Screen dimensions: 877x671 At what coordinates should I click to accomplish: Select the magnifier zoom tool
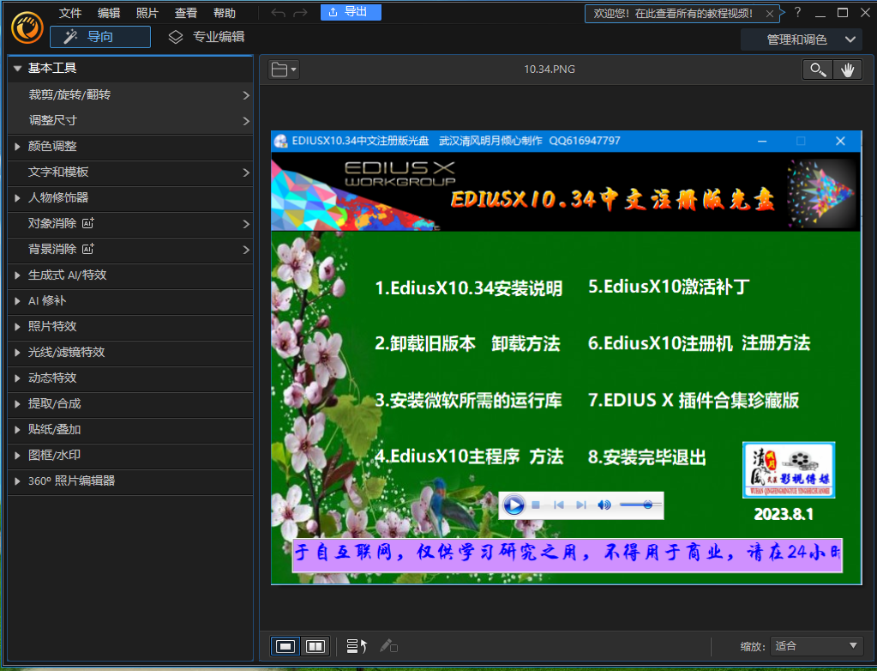point(817,70)
